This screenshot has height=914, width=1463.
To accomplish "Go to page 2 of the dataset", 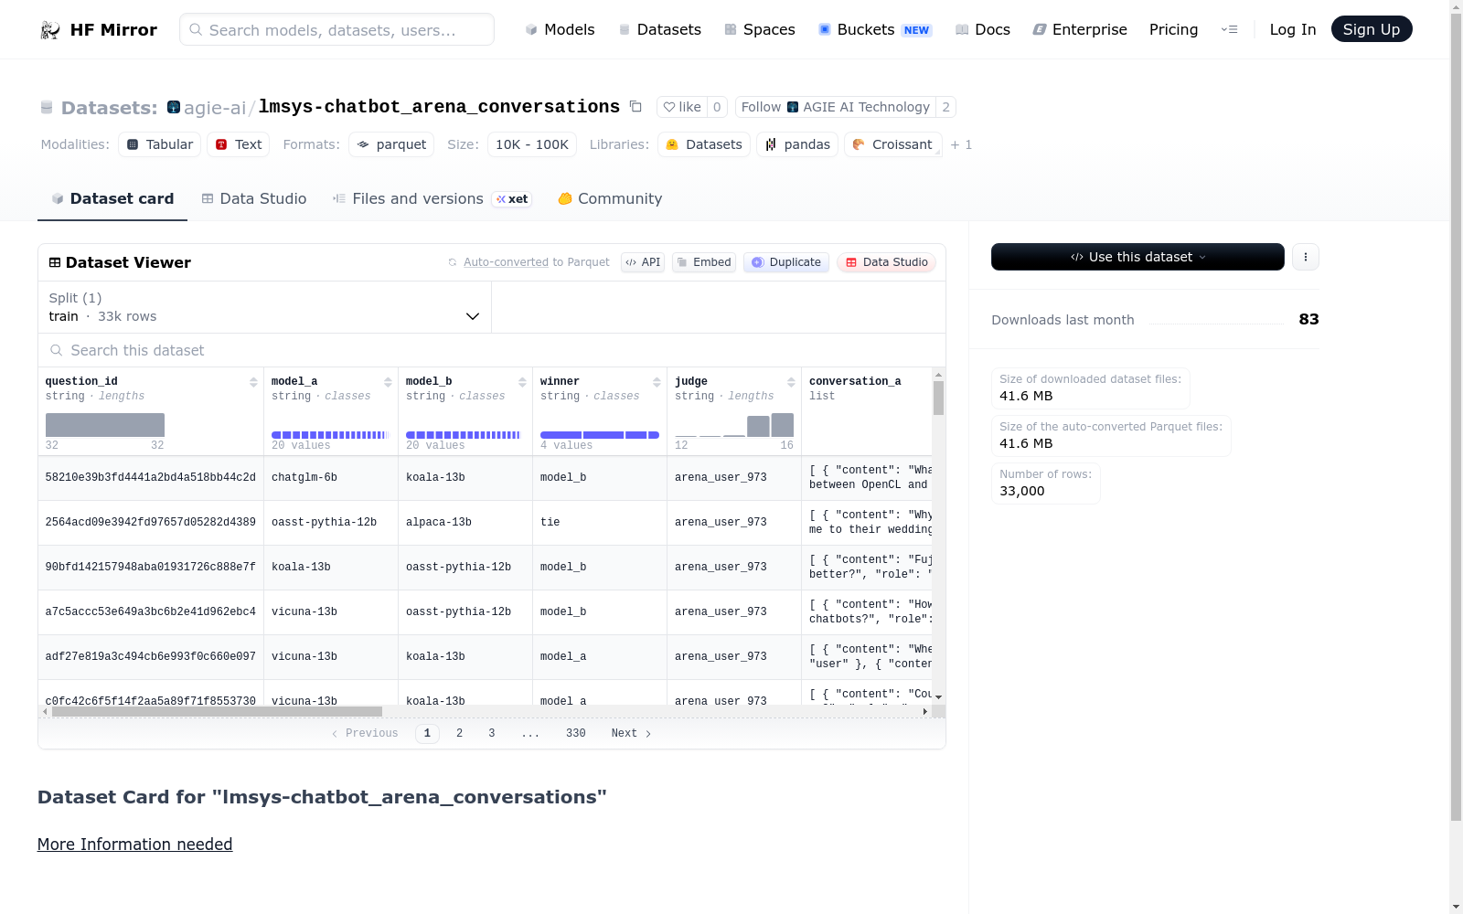I will (x=459, y=733).
